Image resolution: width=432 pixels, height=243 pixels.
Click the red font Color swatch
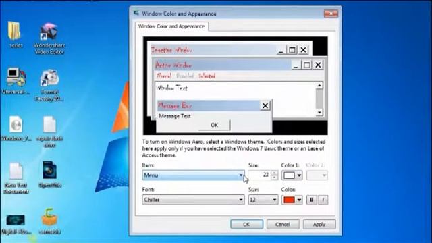(x=290, y=200)
